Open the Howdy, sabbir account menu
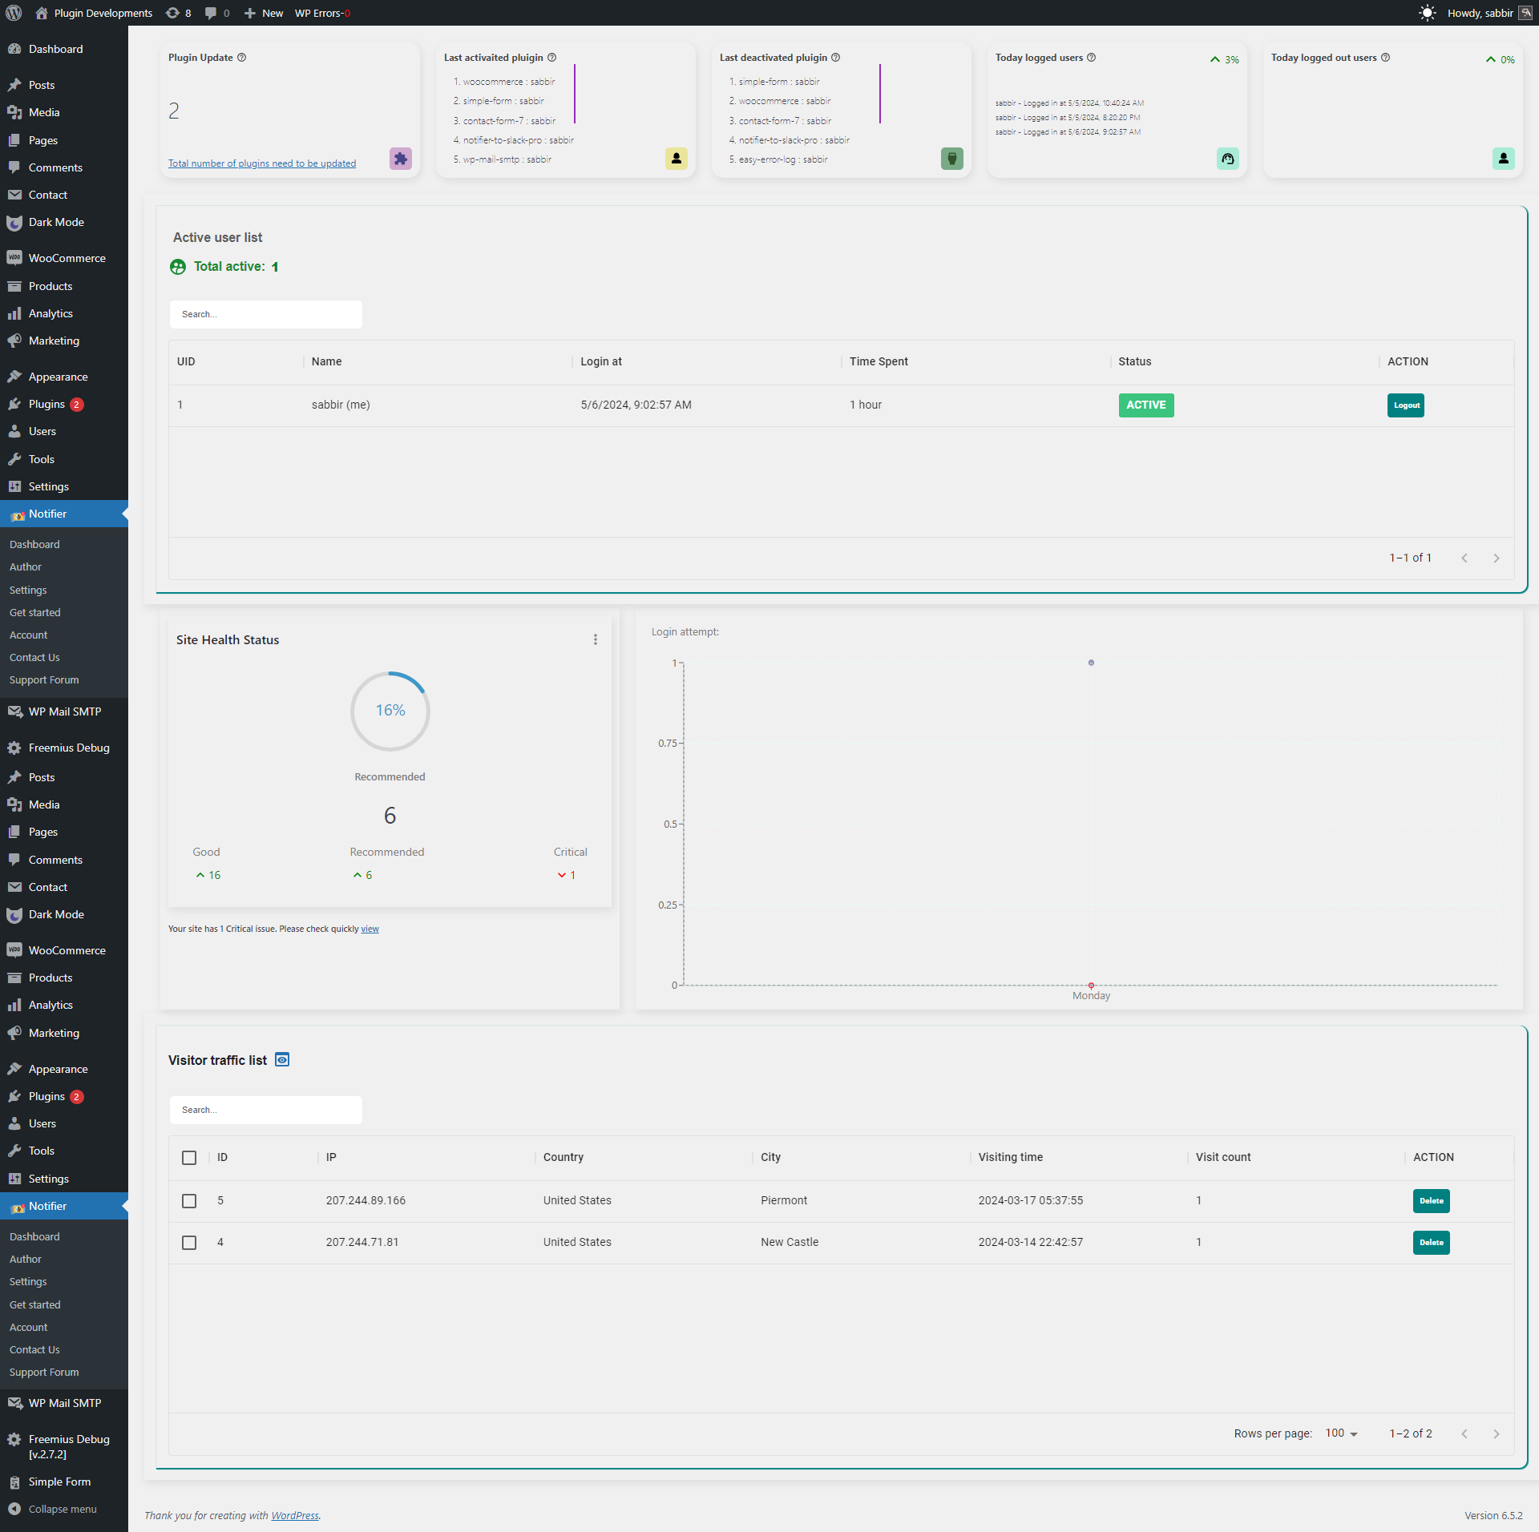1539x1532 pixels. 1489,13
